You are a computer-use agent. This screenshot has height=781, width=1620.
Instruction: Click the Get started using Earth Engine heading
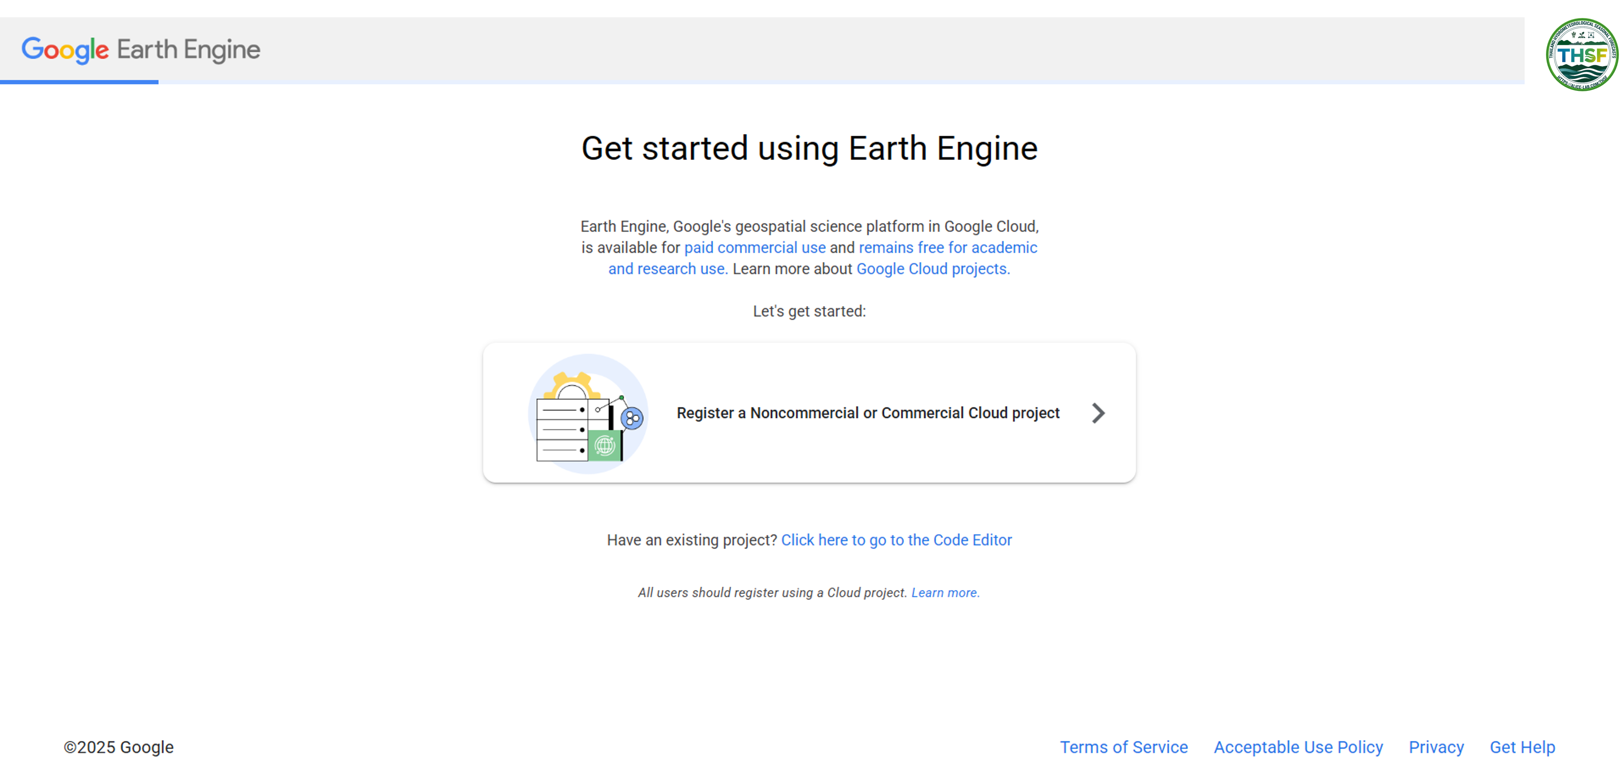click(x=809, y=148)
